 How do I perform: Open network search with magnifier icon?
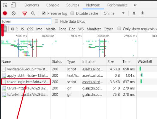33,13
